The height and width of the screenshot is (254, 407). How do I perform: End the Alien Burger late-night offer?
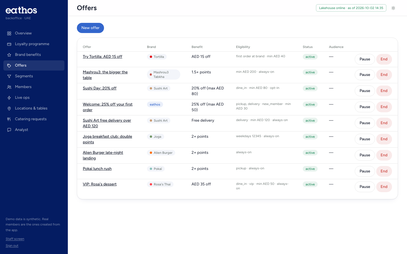384,155
